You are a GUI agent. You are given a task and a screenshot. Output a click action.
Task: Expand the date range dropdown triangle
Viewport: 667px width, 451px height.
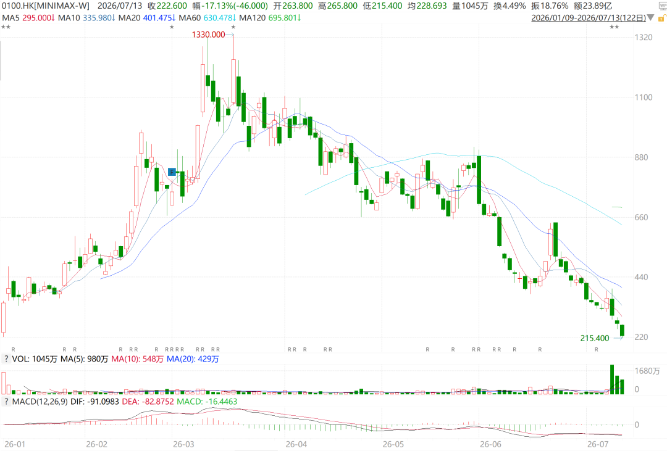pos(650,18)
